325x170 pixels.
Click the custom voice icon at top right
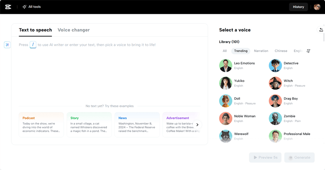click(321, 30)
